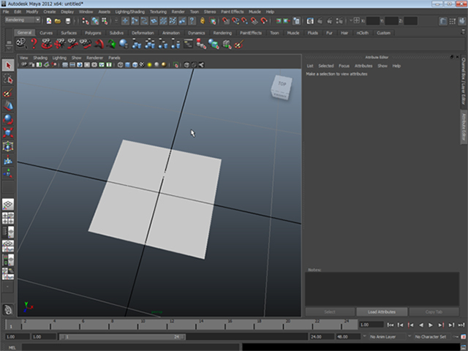
Task: Click the ViewCube TOP face
Action: pos(282,83)
